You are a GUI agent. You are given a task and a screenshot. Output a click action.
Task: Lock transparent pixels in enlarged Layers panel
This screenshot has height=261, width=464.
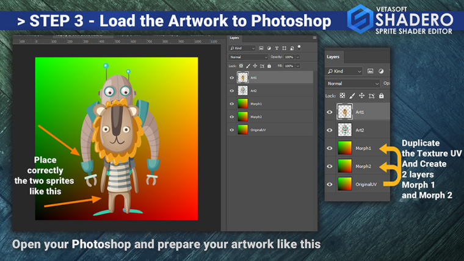pyautogui.click(x=343, y=96)
